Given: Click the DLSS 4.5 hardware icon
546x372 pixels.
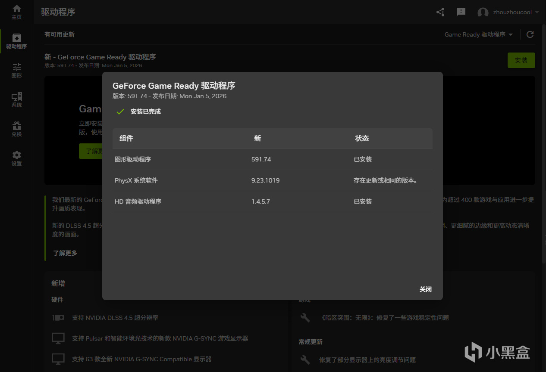Looking at the screenshot, I should [58, 318].
